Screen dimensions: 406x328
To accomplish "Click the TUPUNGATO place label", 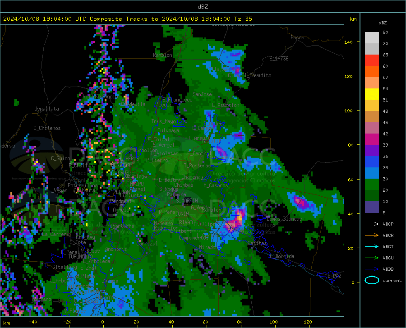I will click(81, 257).
